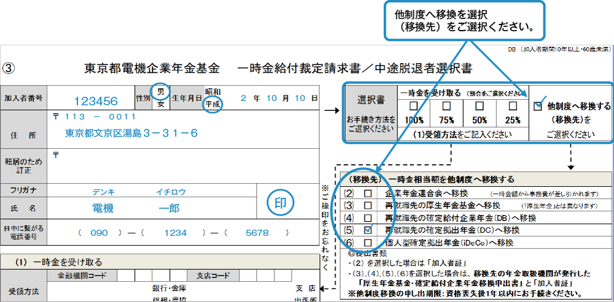Click the 支店コード label

click(x=213, y=276)
